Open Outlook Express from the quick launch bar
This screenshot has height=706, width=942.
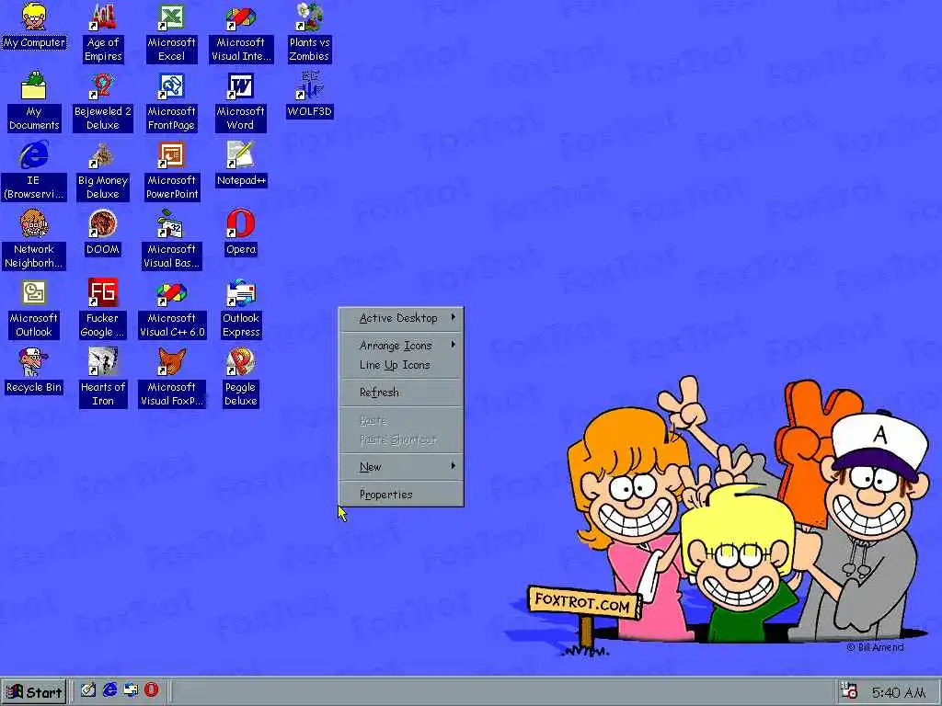tap(131, 689)
